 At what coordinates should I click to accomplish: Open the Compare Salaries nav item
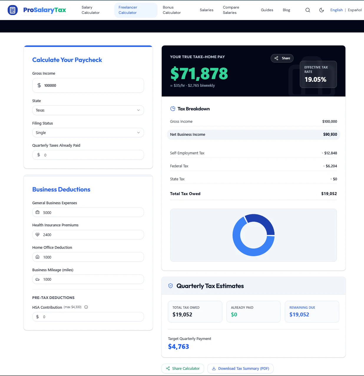[231, 10]
